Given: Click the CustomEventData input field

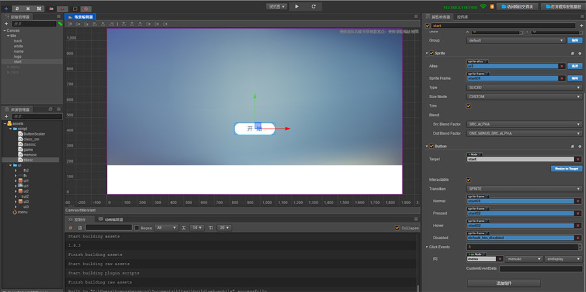Looking at the screenshot, I should point(541,269).
